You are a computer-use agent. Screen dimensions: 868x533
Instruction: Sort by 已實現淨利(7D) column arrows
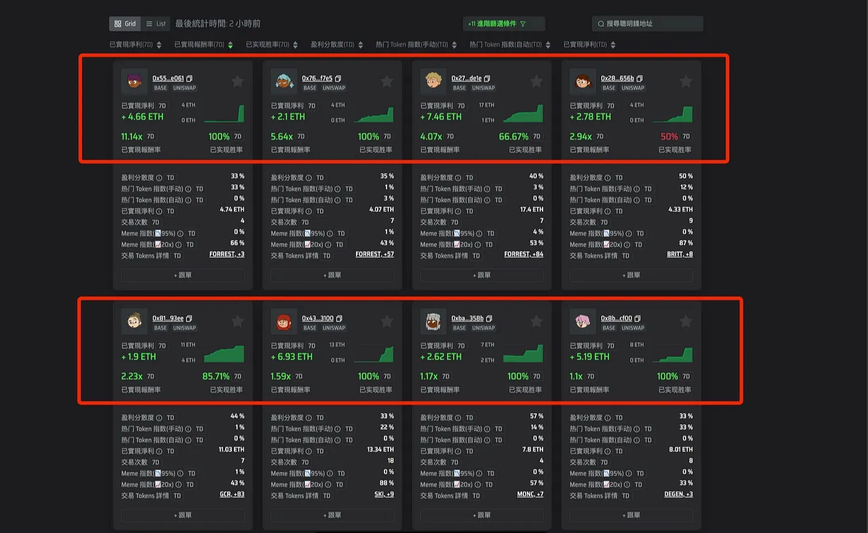tap(159, 45)
